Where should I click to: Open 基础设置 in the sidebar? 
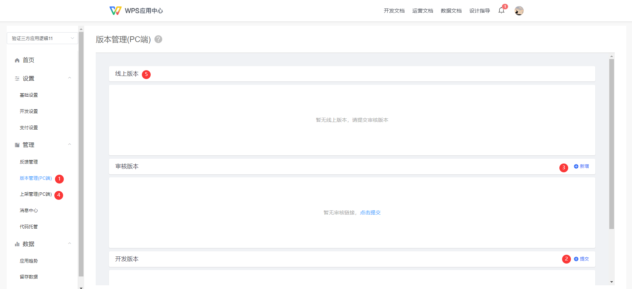click(x=29, y=95)
